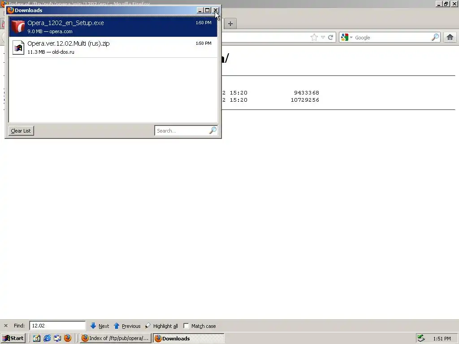
Task: Minimize the Downloads window
Action: [200, 10]
